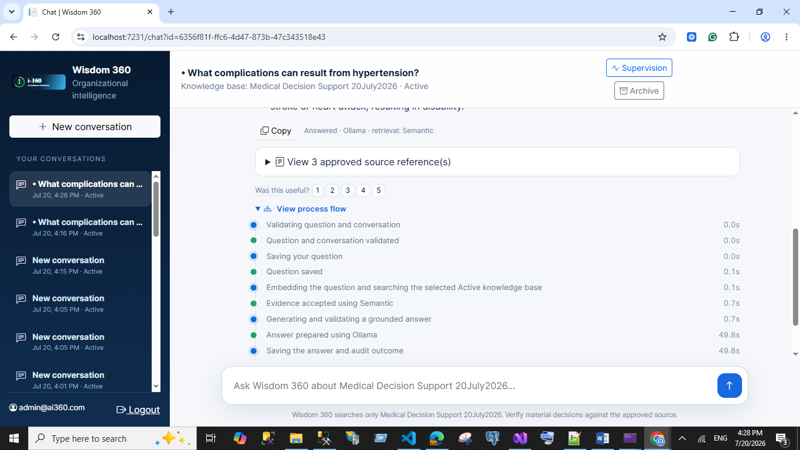Open File Explorer from the taskbar
This screenshot has width=800, height=450.
click(x=296, y=438)
